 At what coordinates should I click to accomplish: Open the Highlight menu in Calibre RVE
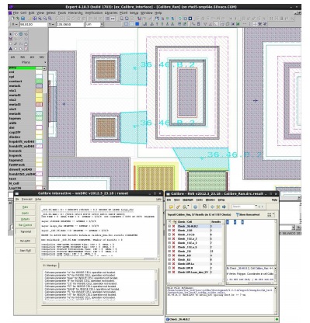188,200
